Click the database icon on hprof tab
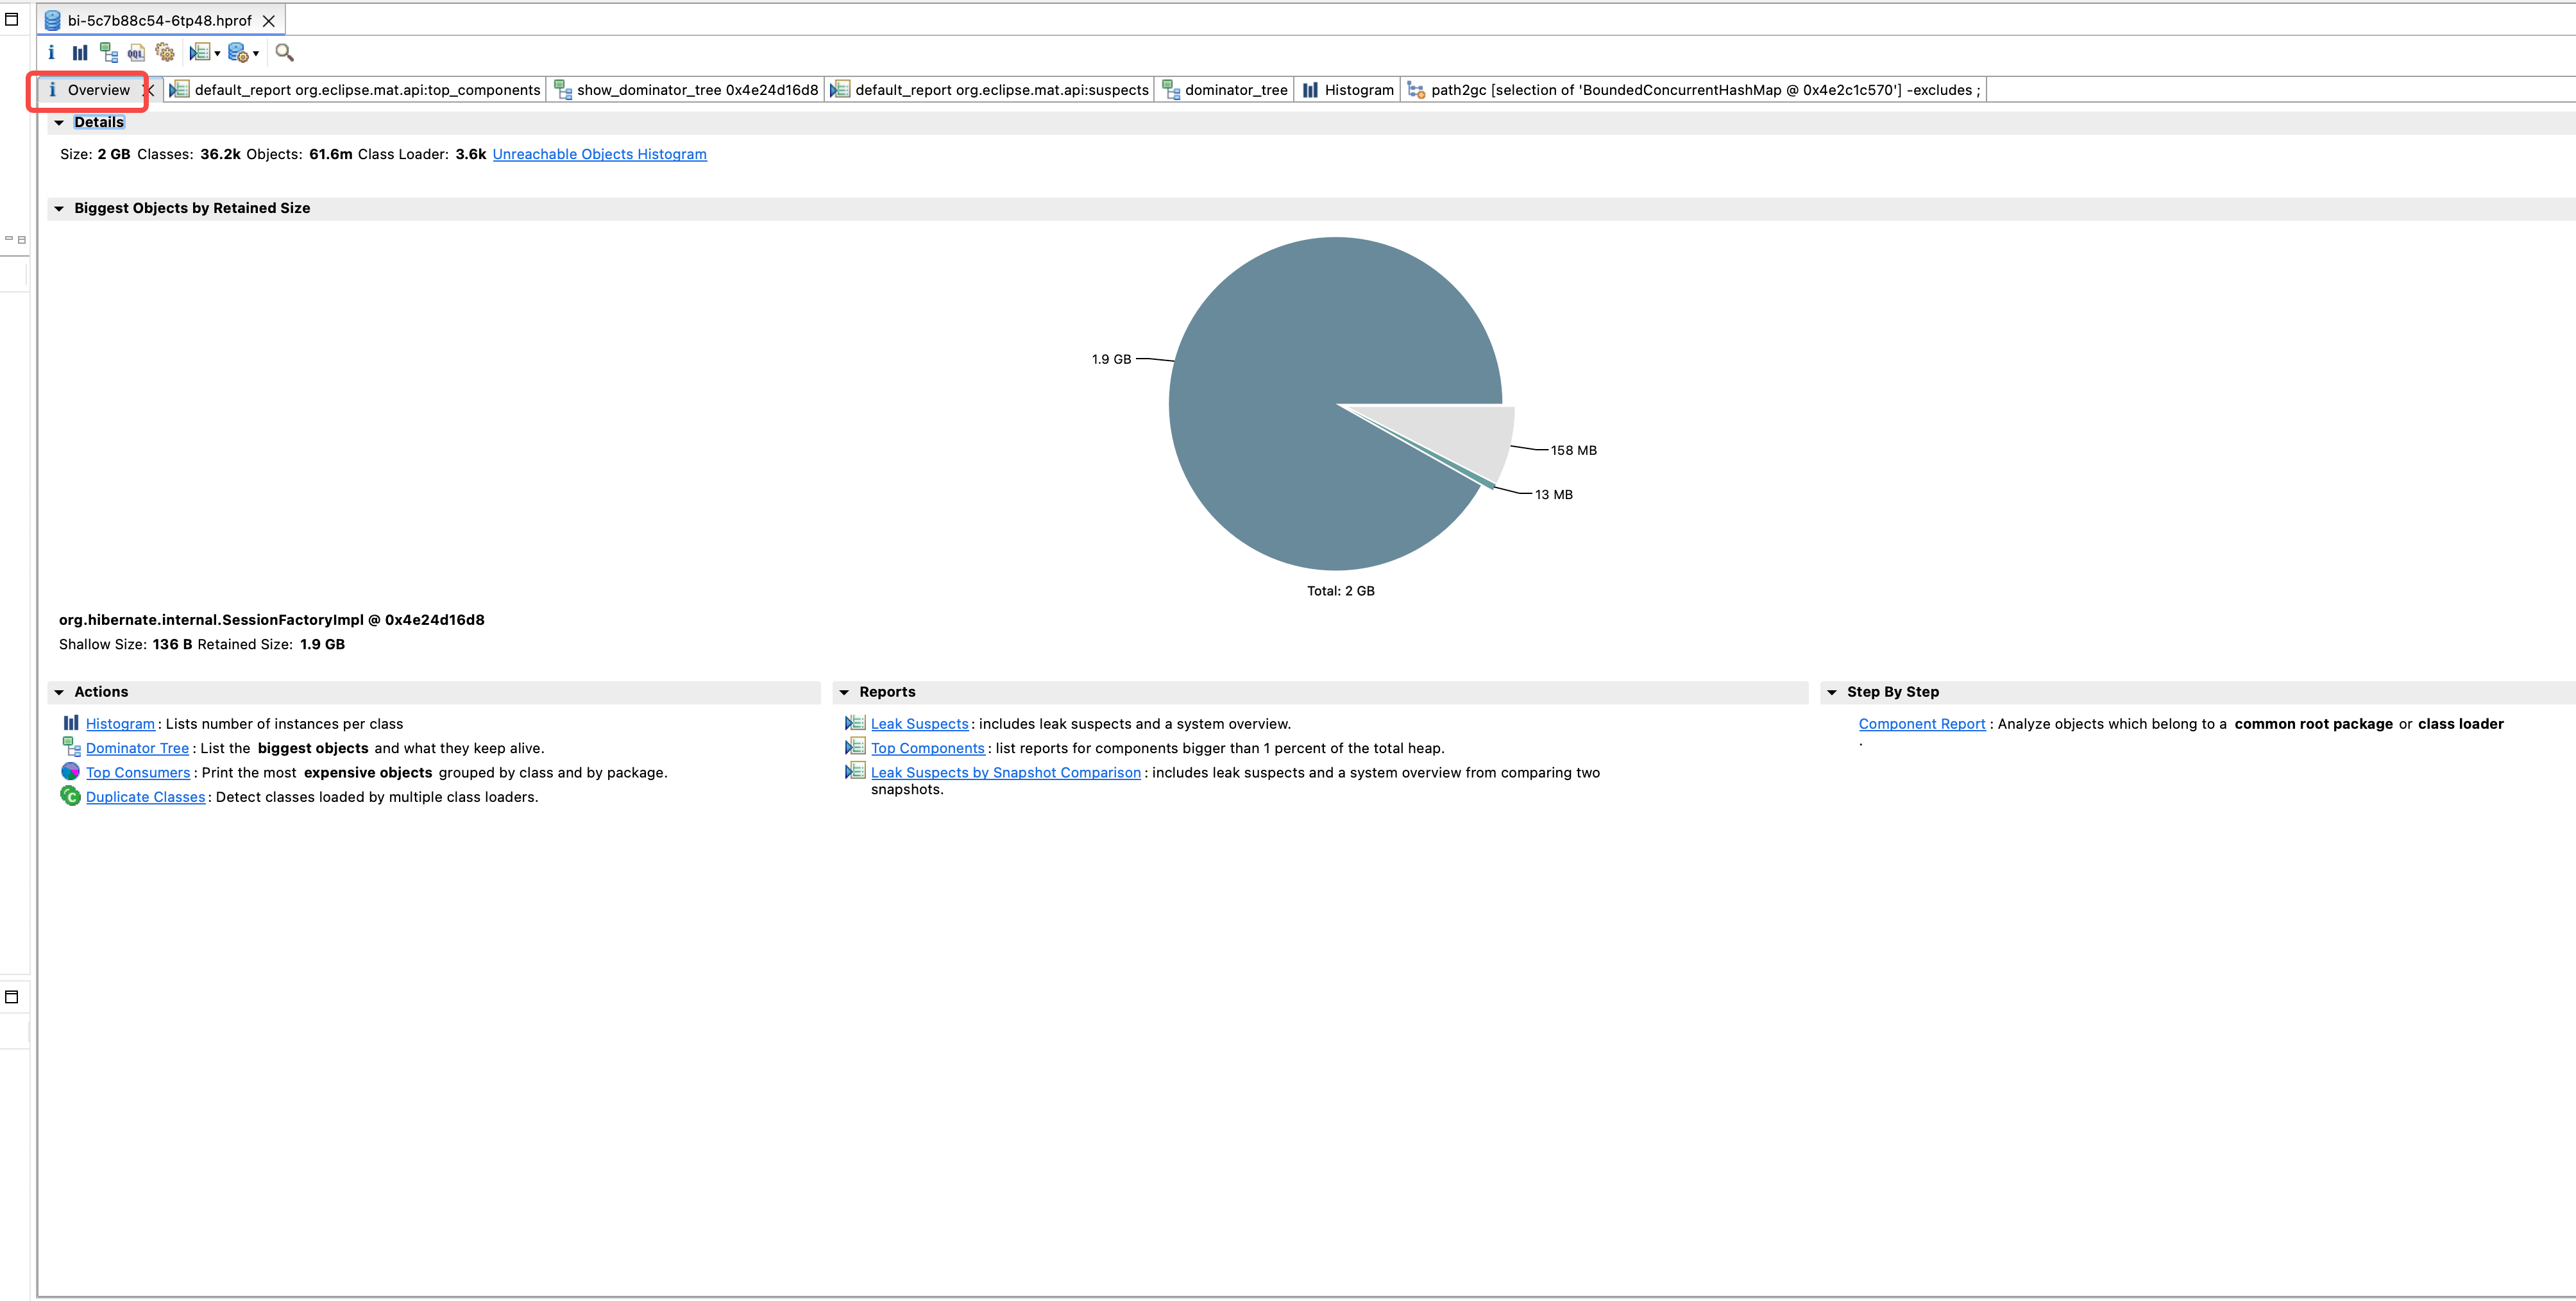 coord(53,21)
